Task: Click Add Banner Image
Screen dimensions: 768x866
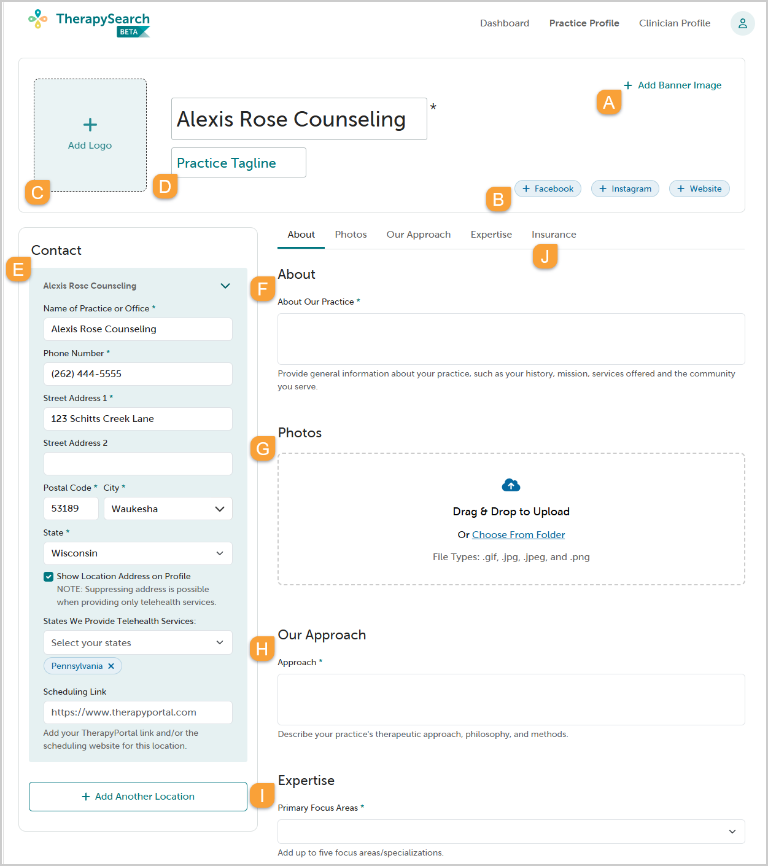Action: 672,85
